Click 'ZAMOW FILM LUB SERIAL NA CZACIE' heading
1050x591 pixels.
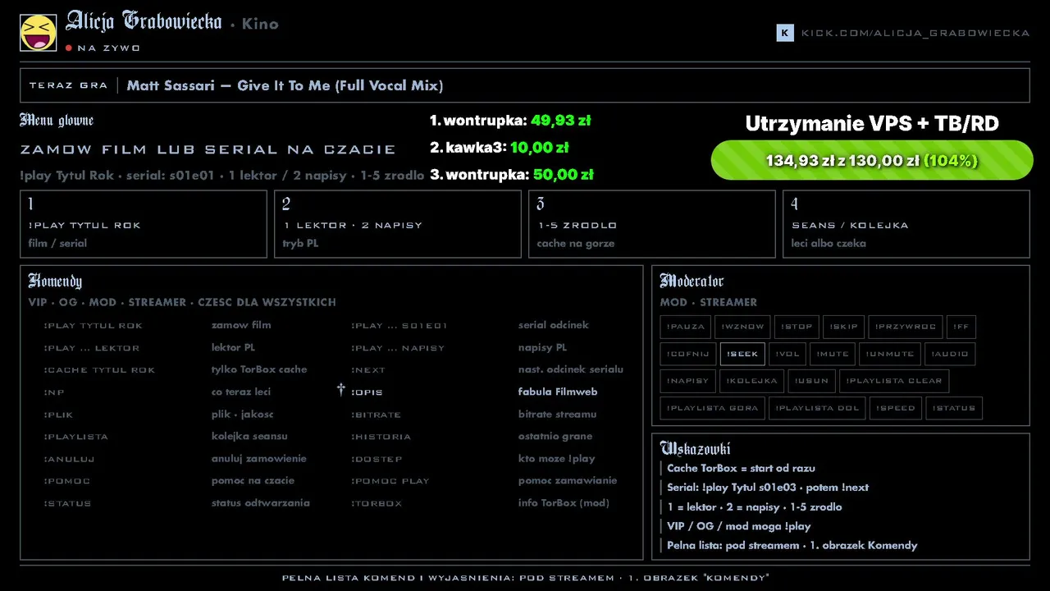(208, 149)
